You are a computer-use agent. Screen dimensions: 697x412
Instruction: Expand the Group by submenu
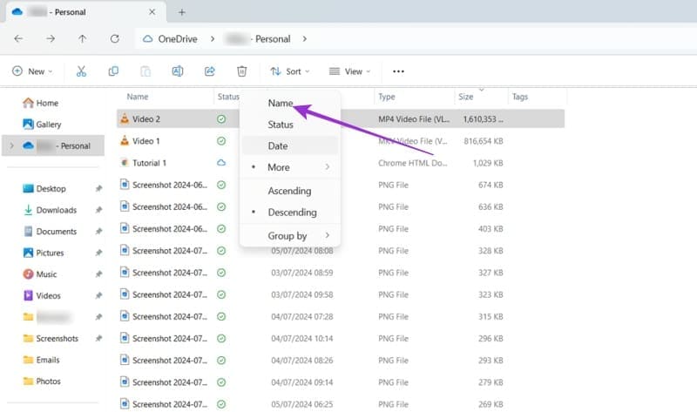coord(290,235)
